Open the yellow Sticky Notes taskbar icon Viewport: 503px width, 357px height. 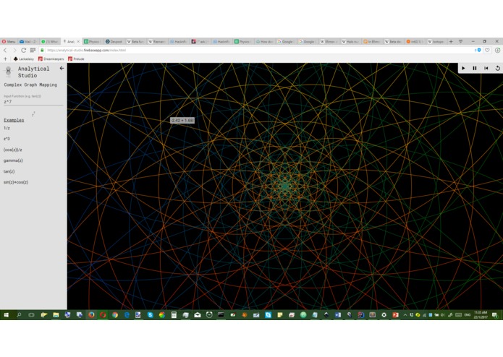(x=280, y=315)
